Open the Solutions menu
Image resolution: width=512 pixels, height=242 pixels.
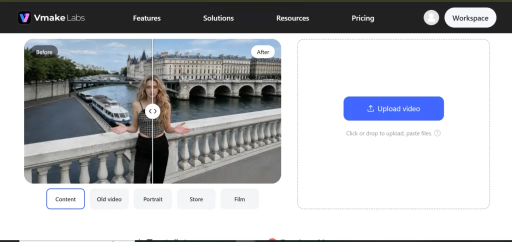tap(218, 18)
